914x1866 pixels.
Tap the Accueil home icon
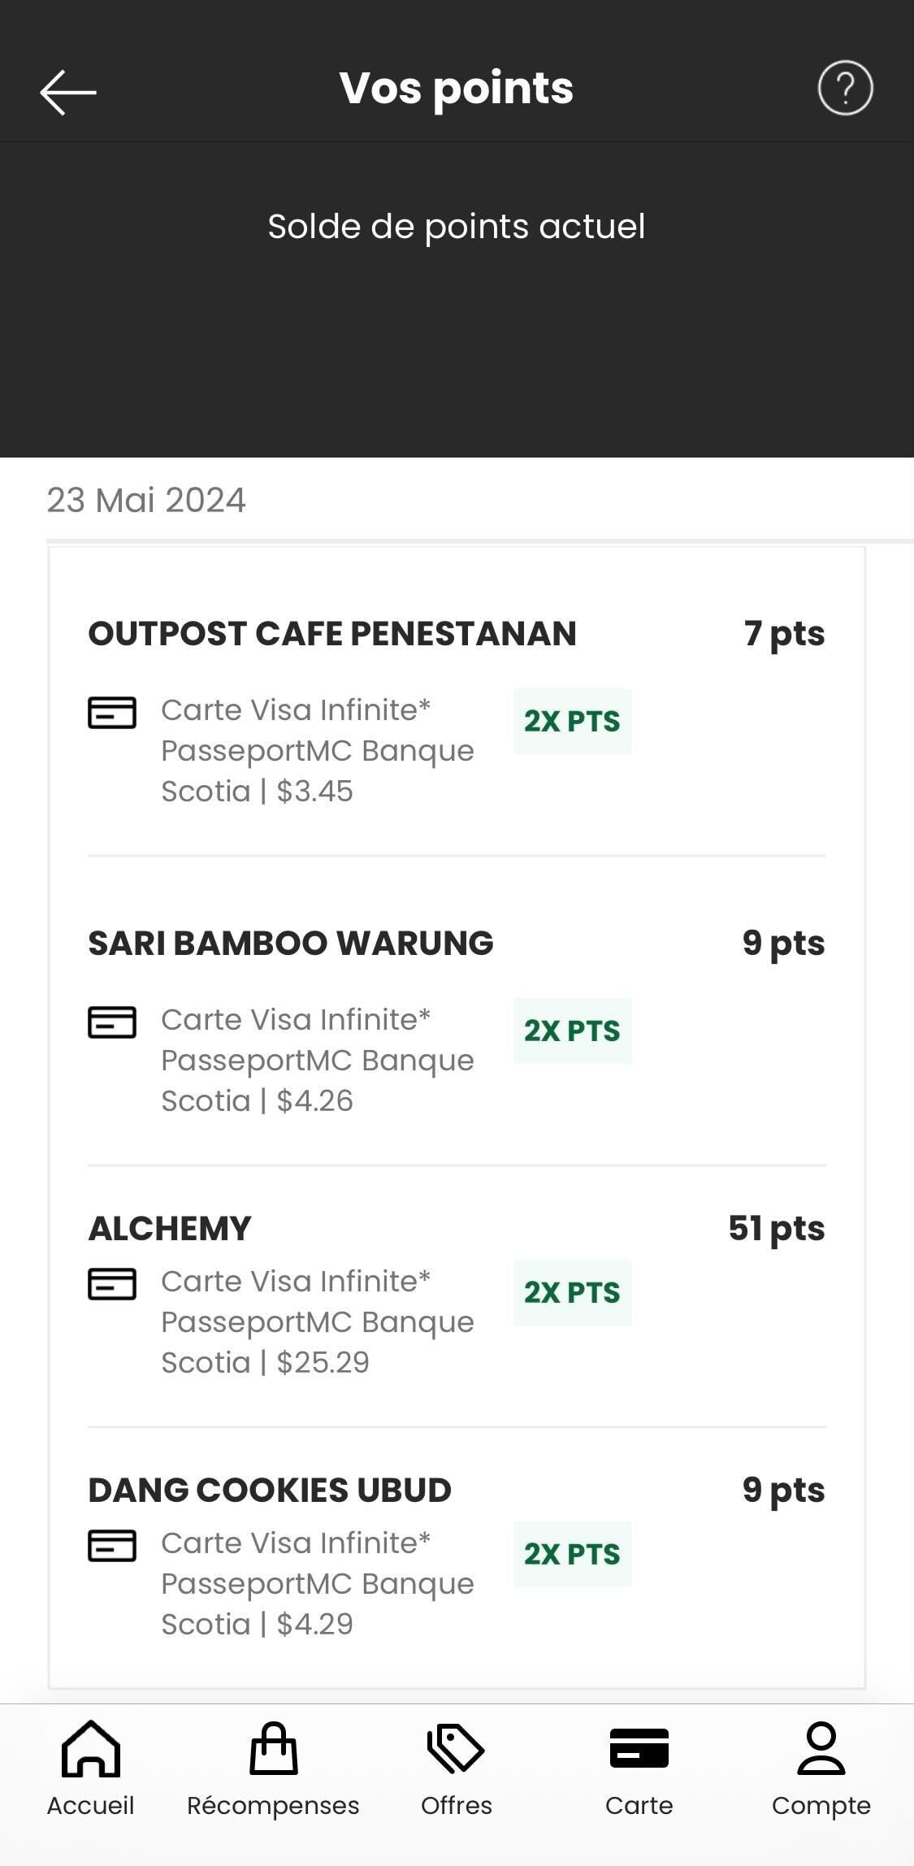pyautogui.click(x=91, y=1749)
